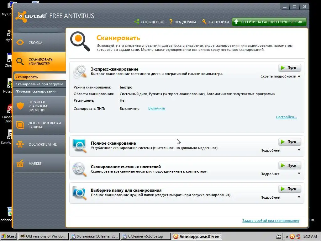This screenshot has height=241, width=321.
Task: Click the Start button
Action: tap(8, 236)
